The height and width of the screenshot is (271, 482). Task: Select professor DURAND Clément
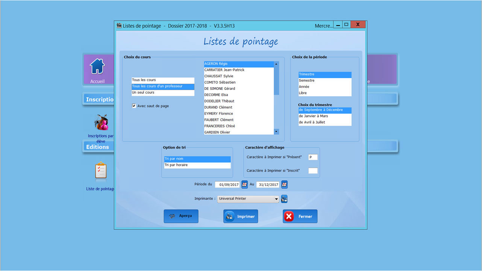(x=239, y=107)
